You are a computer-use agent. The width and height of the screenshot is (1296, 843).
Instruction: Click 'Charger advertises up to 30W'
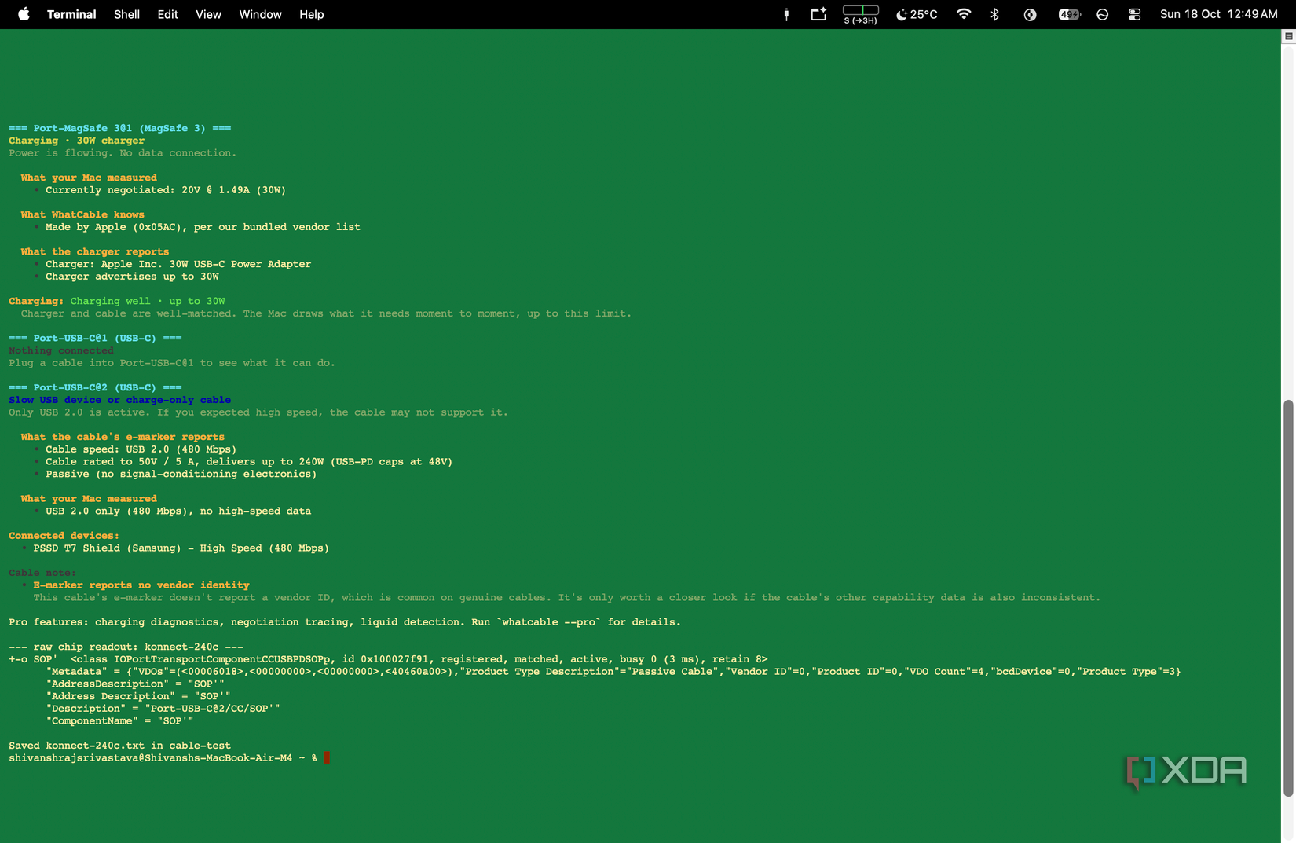pos(132,277)
